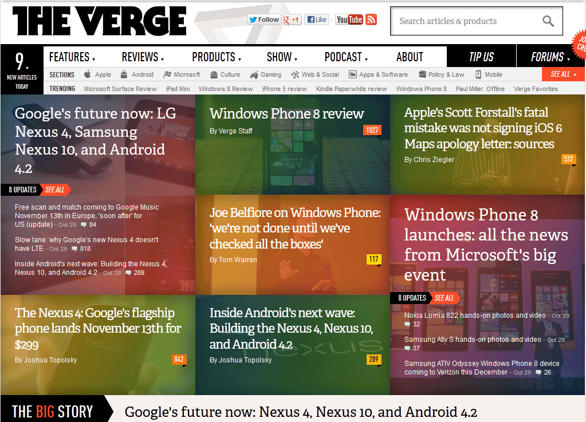This screenshot has height=422, width=586.
Task: Expand the Features dropdown menu
Action: tap(73, 57)
